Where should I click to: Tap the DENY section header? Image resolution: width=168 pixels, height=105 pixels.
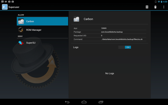pos(20,36)
